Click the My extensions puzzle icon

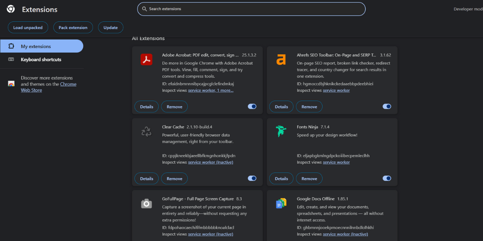(x=11, y=47)
